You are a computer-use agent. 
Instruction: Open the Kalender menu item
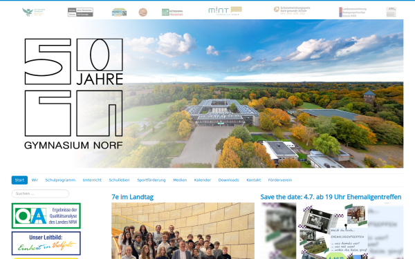coord(203,180)
